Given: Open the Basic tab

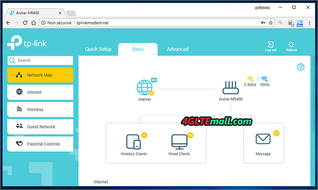Looking at the screenshot, I should click(x=138, y=49).
